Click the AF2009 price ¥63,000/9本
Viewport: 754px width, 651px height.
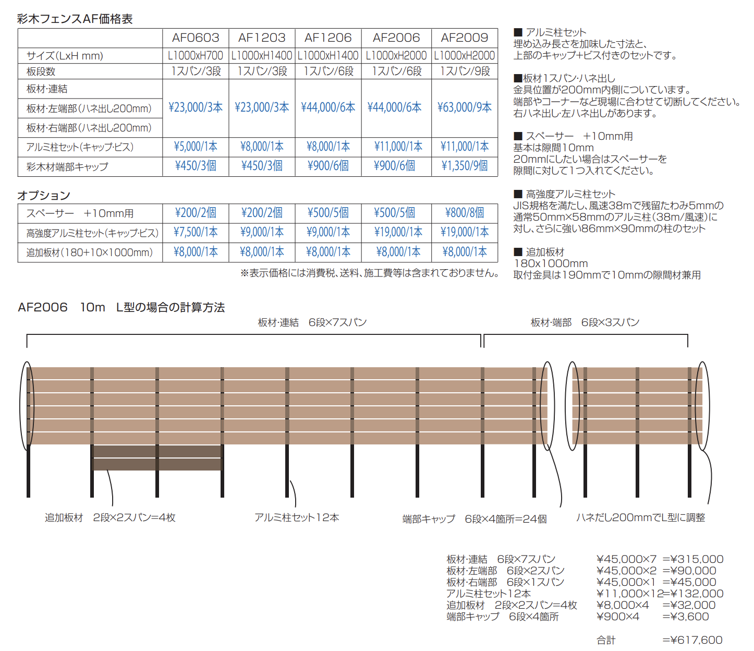point(465,107)
